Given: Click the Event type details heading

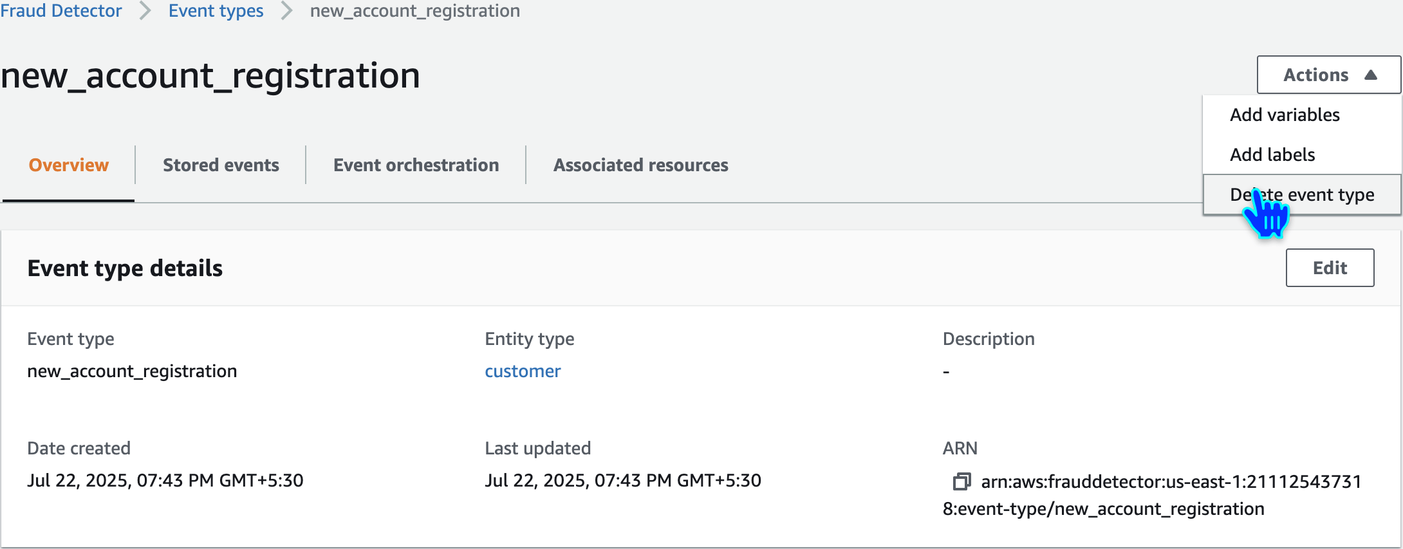Looking at the screenshot, I should point(125,268).
